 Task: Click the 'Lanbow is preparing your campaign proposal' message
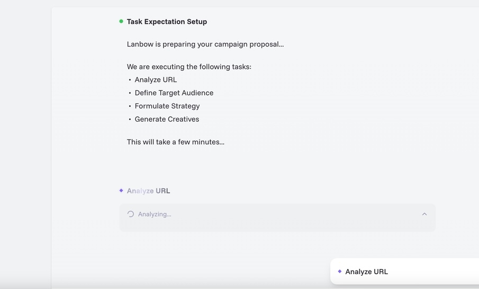click(205, 44)
